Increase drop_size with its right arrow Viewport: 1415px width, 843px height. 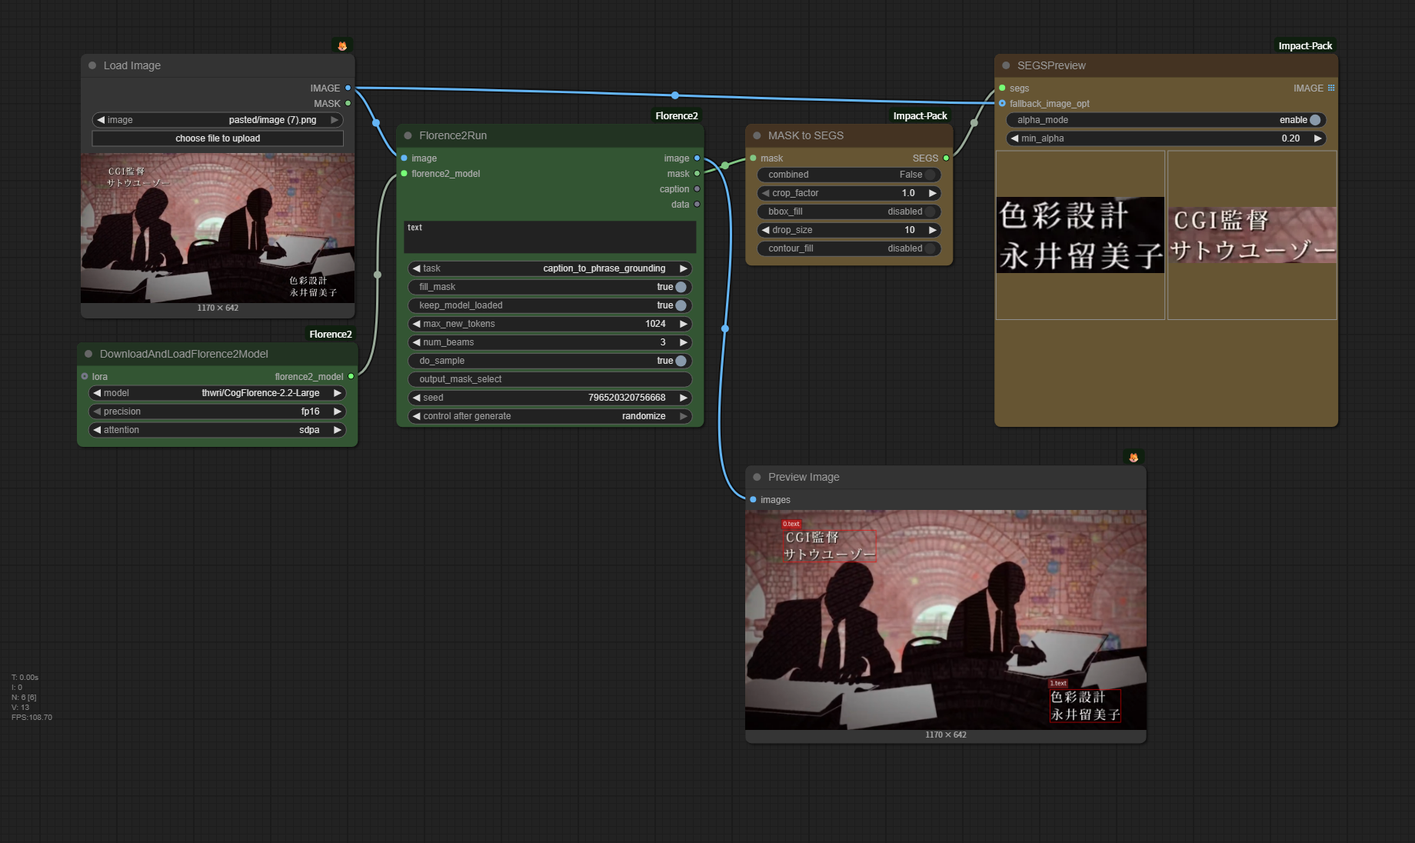[x=932, y=230]
